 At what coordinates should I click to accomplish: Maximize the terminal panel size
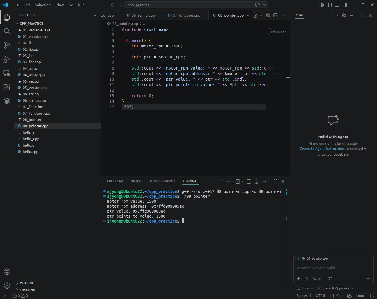pos(275,181)
